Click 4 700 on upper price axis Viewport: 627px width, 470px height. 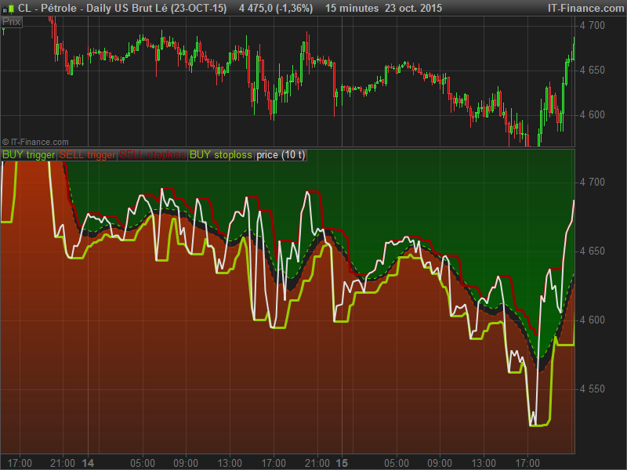coord(593,26)
